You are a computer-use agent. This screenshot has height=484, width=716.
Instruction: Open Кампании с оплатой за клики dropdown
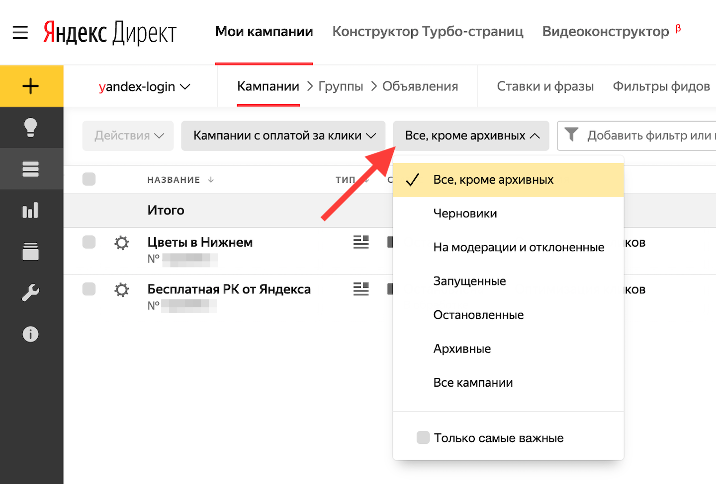pos(283,136)
